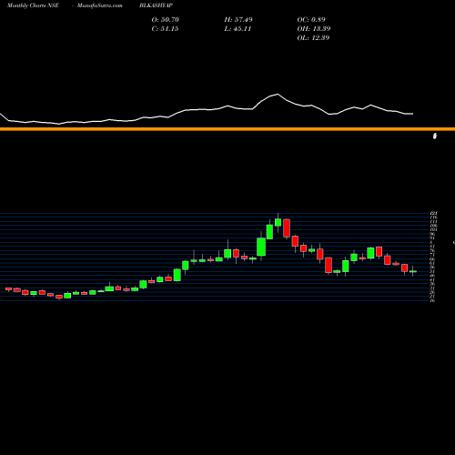Click the 'OC: 0.89' value

311,20
